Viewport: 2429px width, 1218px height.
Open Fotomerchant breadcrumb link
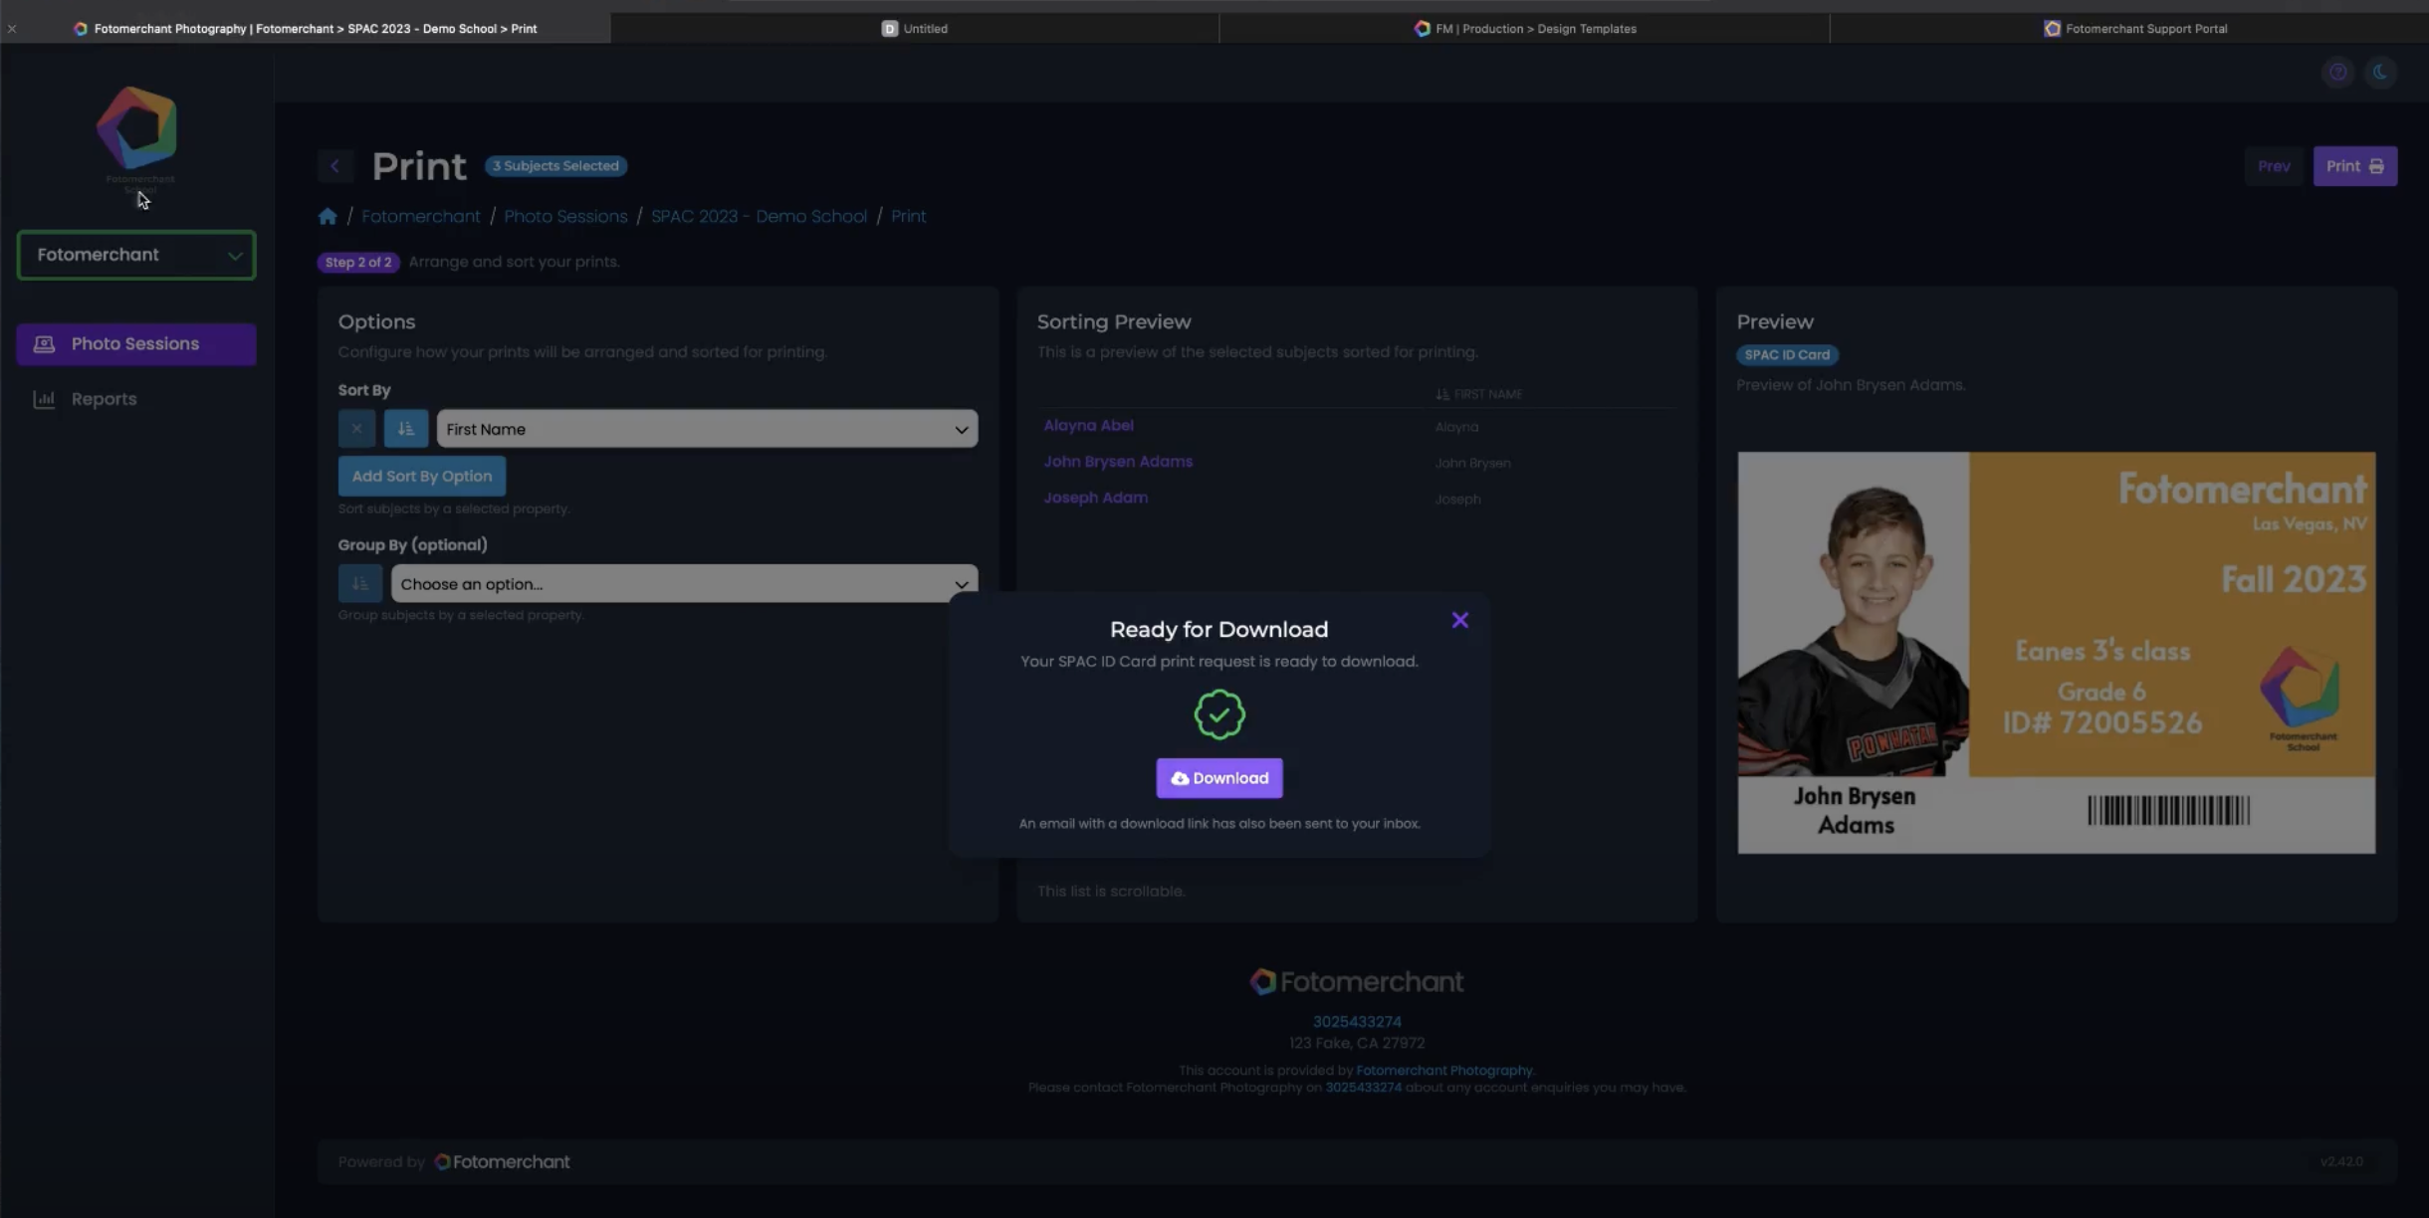click(420, 216)
